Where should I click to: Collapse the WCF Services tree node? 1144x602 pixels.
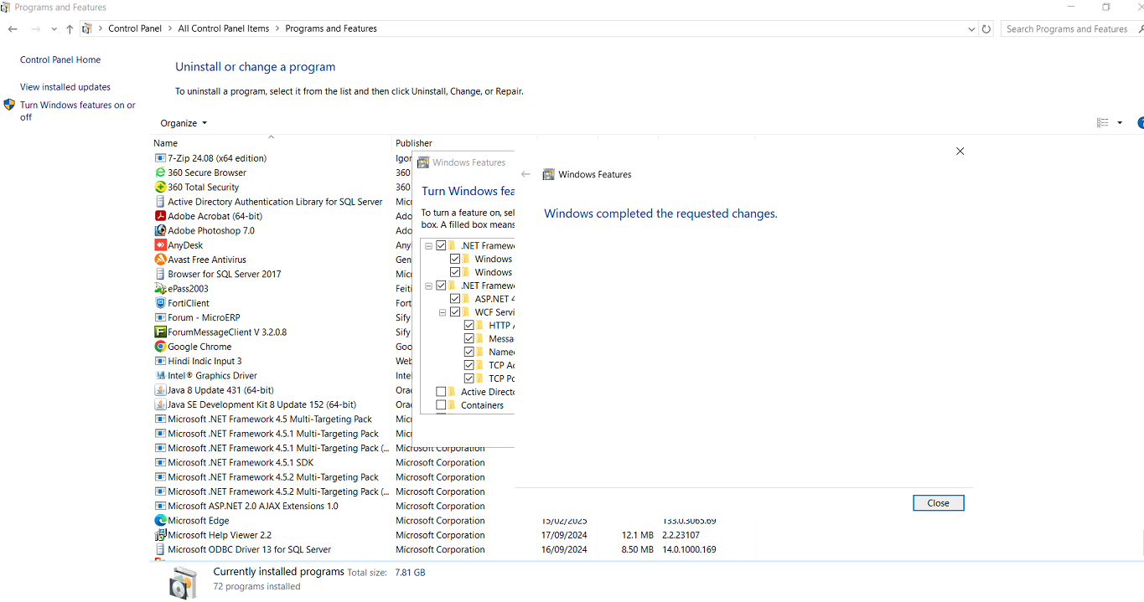coord(443,312)
